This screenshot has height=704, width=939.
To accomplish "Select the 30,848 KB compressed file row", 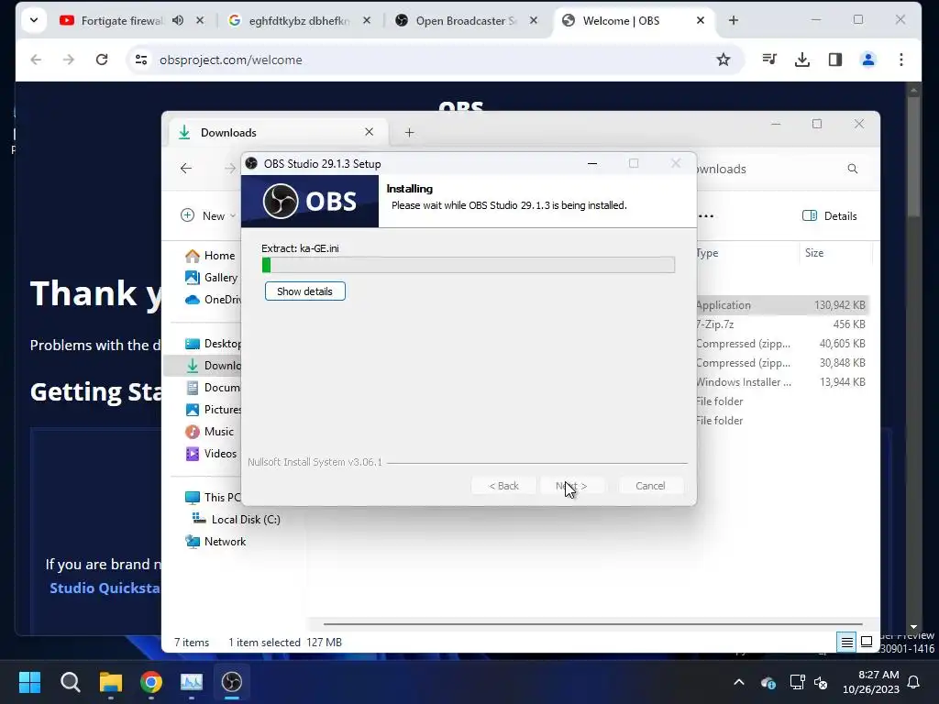I will (781, 363).
